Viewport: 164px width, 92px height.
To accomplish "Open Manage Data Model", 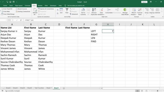I will (x=125, y=12).
